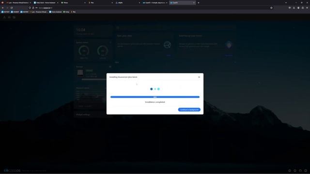This screenshot has height=174, width=310.
Task: Switch to the Plex browser tab
Action: click(100, 3)
